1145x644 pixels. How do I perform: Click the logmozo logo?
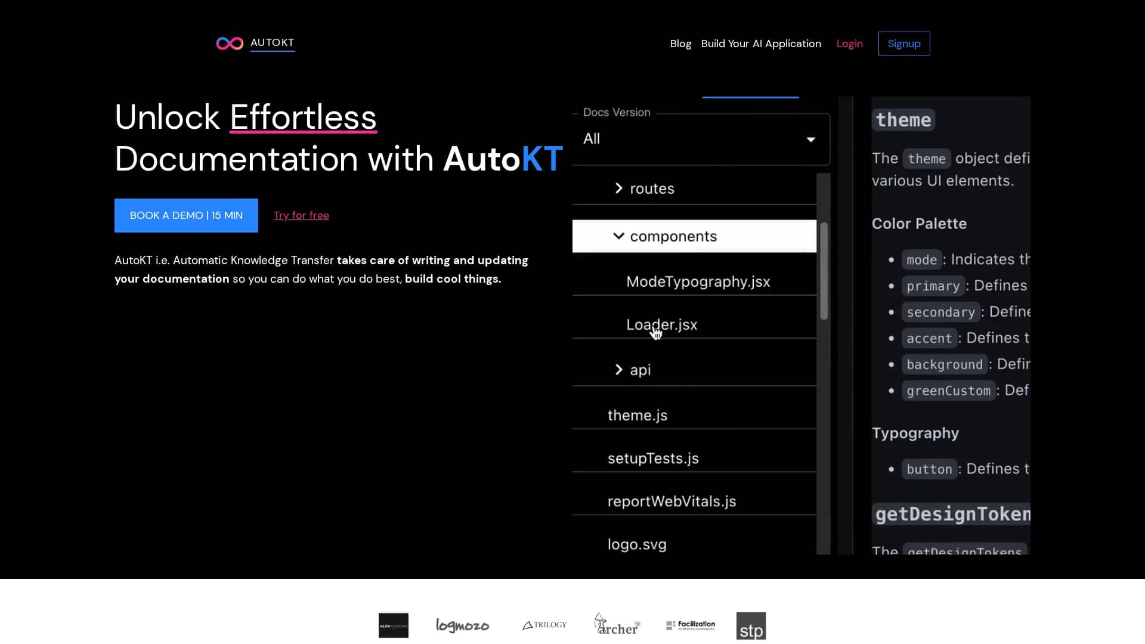[x=462, y=625]
